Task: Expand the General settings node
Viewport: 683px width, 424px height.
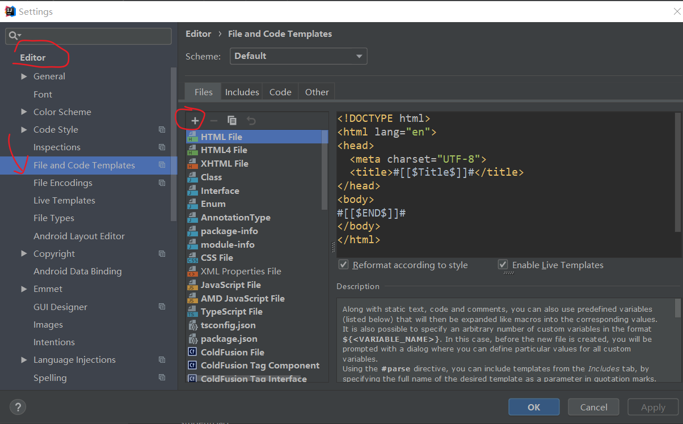Action: coord(24,77)
